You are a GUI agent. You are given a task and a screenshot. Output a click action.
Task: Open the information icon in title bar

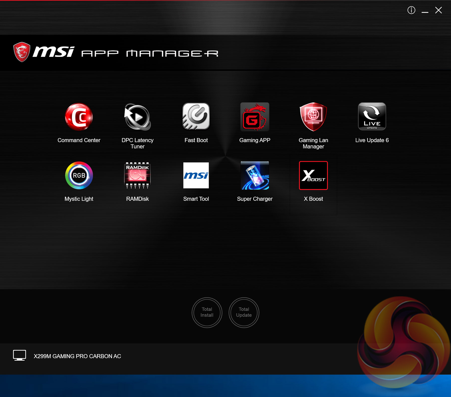[411, 10]
